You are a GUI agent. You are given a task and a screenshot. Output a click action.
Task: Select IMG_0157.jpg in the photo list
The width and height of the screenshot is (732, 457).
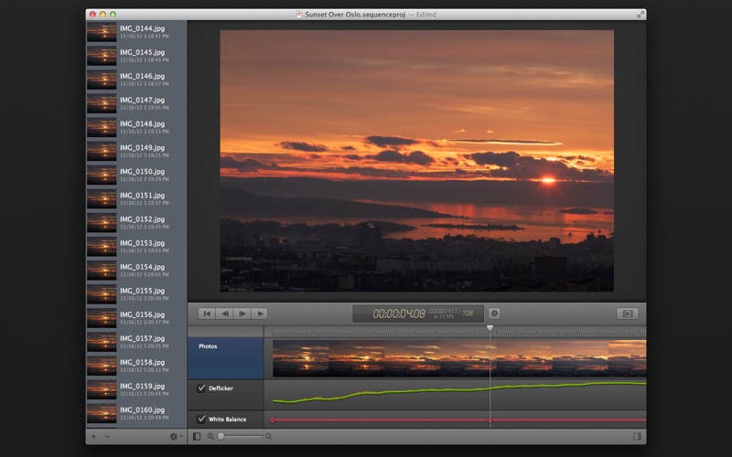136,341
